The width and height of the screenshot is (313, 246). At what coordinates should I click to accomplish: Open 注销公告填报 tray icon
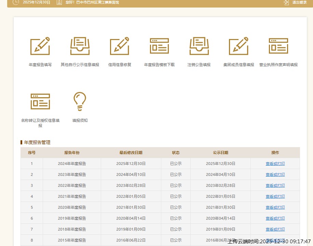coord(199,46)
